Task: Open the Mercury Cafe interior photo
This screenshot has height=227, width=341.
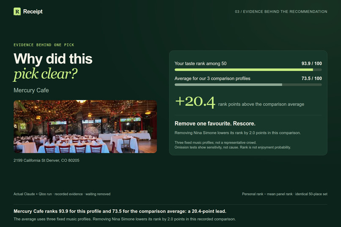Action: point(85,126)
